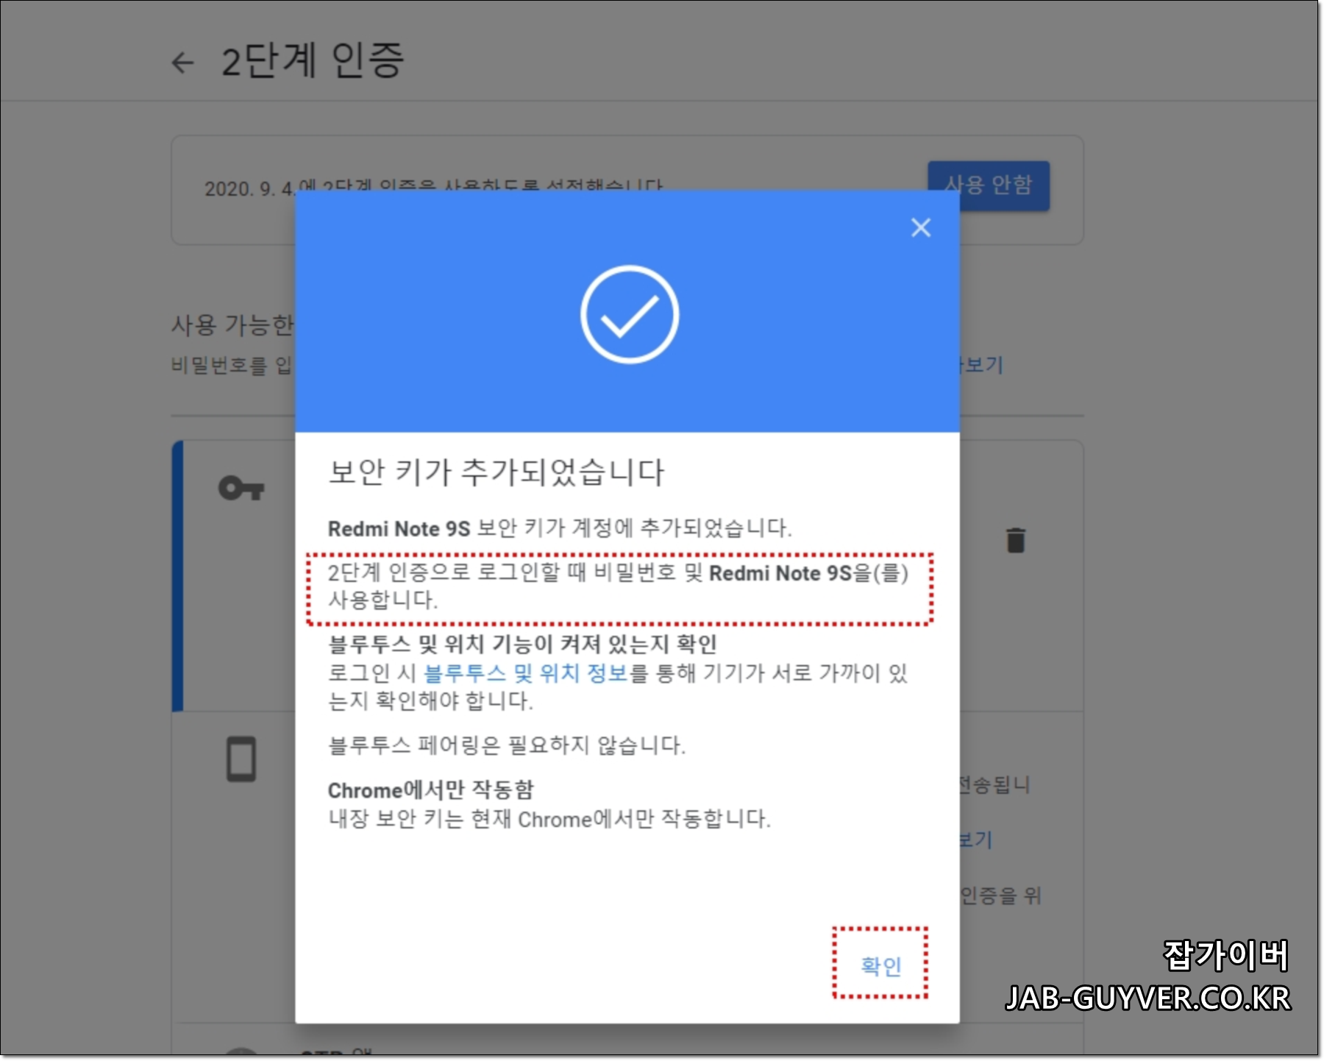Click 사용 안함 to disable 2-step verification
This screenshot has height=1061, width=1324.
[989, 185]
